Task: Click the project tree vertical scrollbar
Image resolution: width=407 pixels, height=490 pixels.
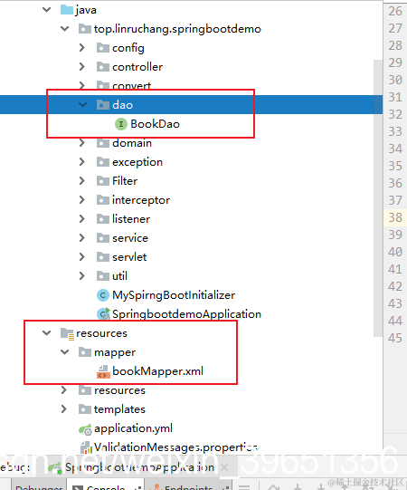Action: 378,198
